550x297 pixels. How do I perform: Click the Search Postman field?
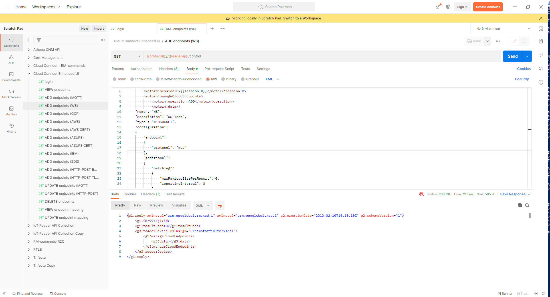point(274,7)
